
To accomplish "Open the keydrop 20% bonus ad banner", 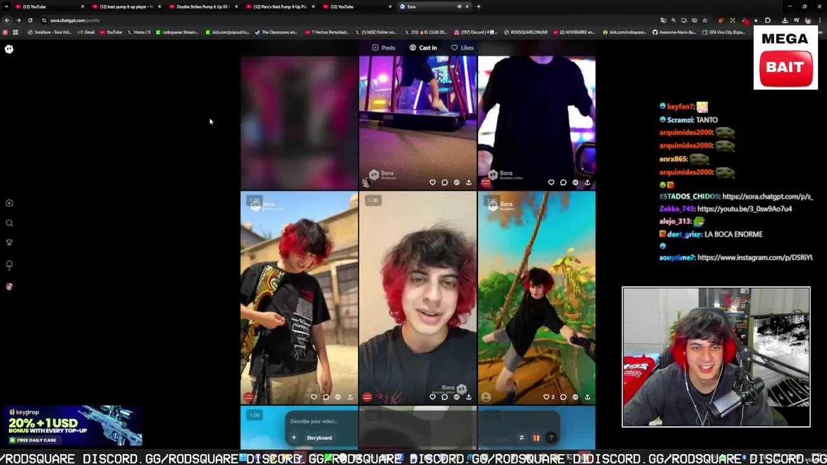I will (x=72, y=426).
